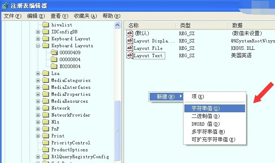Open the 编辑(E) menu
275x163 pixels.
[36, 16]
